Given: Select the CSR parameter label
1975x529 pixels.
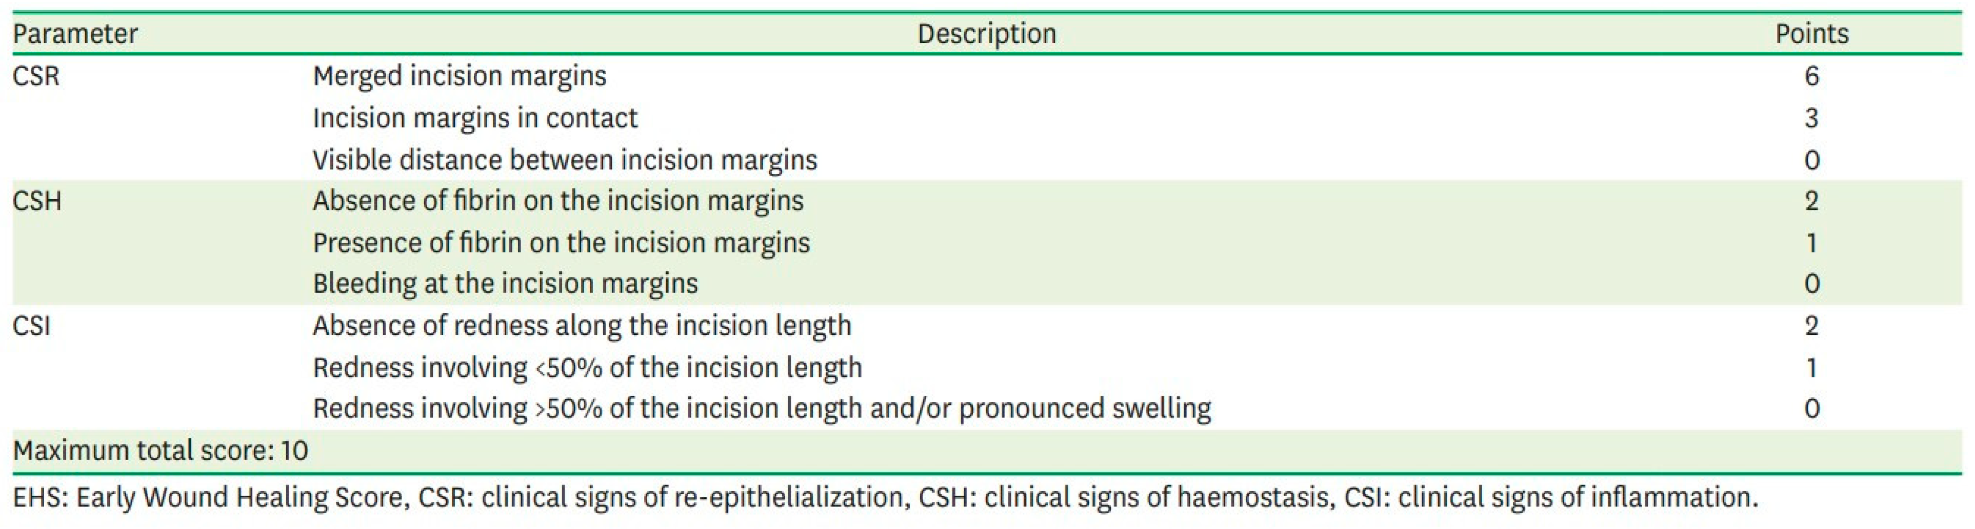Looking at the screenshot, I should (36, 76).
